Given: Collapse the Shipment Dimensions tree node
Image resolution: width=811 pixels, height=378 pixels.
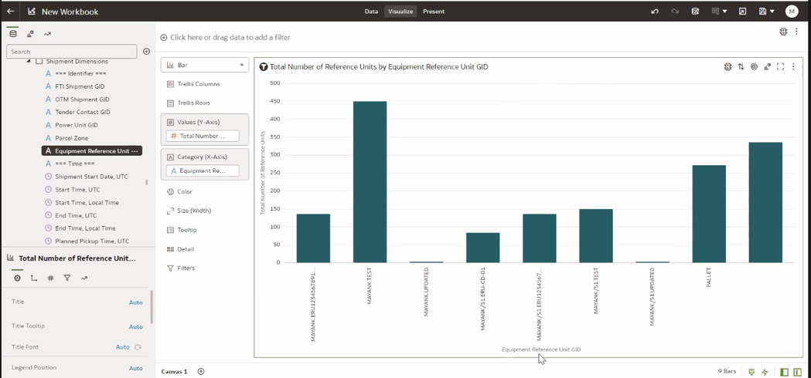Looking at the screenshot, I should coord(29,61).
